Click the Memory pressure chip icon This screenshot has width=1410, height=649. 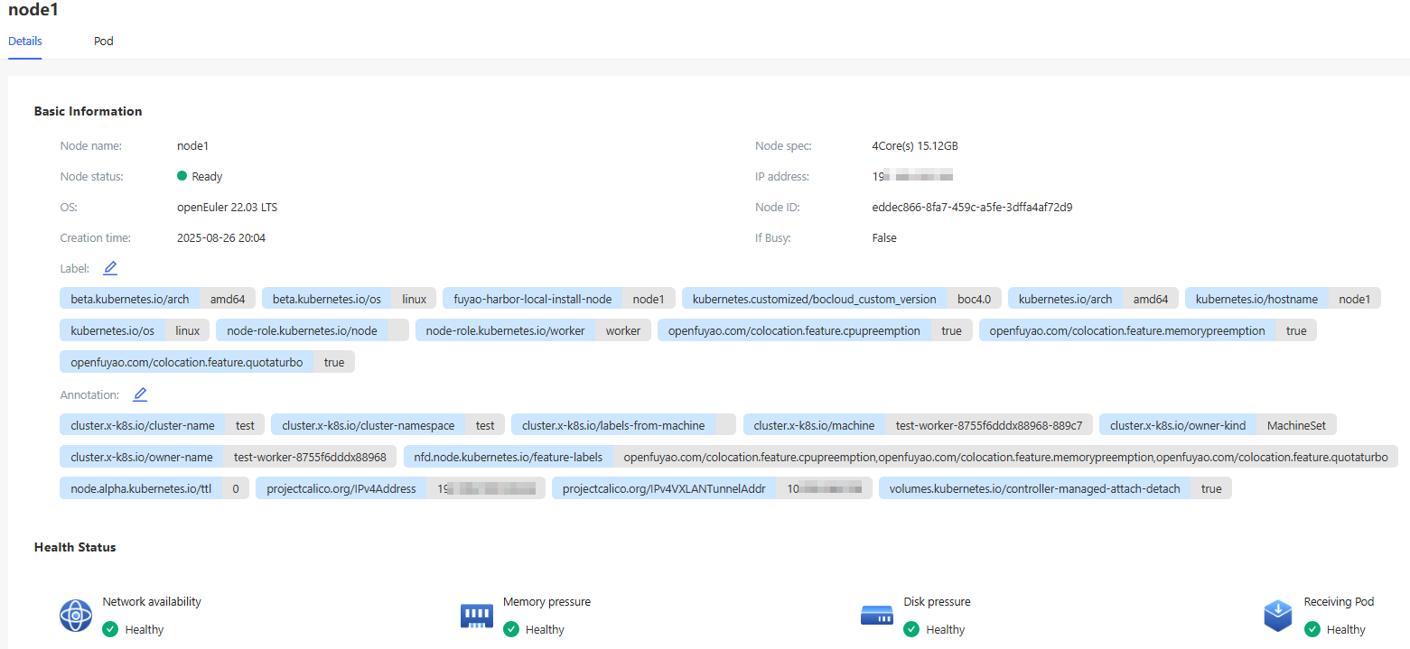tap(476, 616)
